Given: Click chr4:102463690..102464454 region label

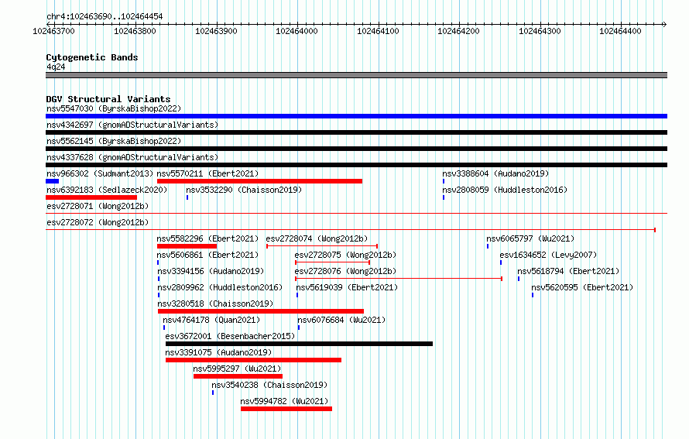Looking at the screenshot, I should coord(105,16).
